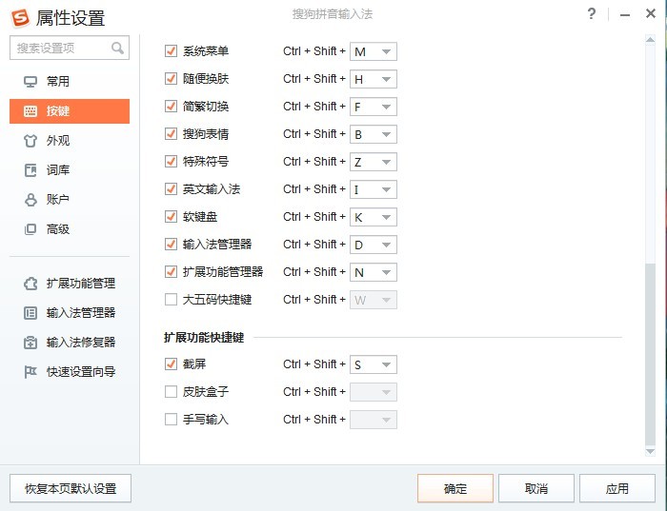The height and width of the screenshot is (511, 667).
Task: Open the 特殊符号 key dropdown showing Z
Action: [374, 162]
